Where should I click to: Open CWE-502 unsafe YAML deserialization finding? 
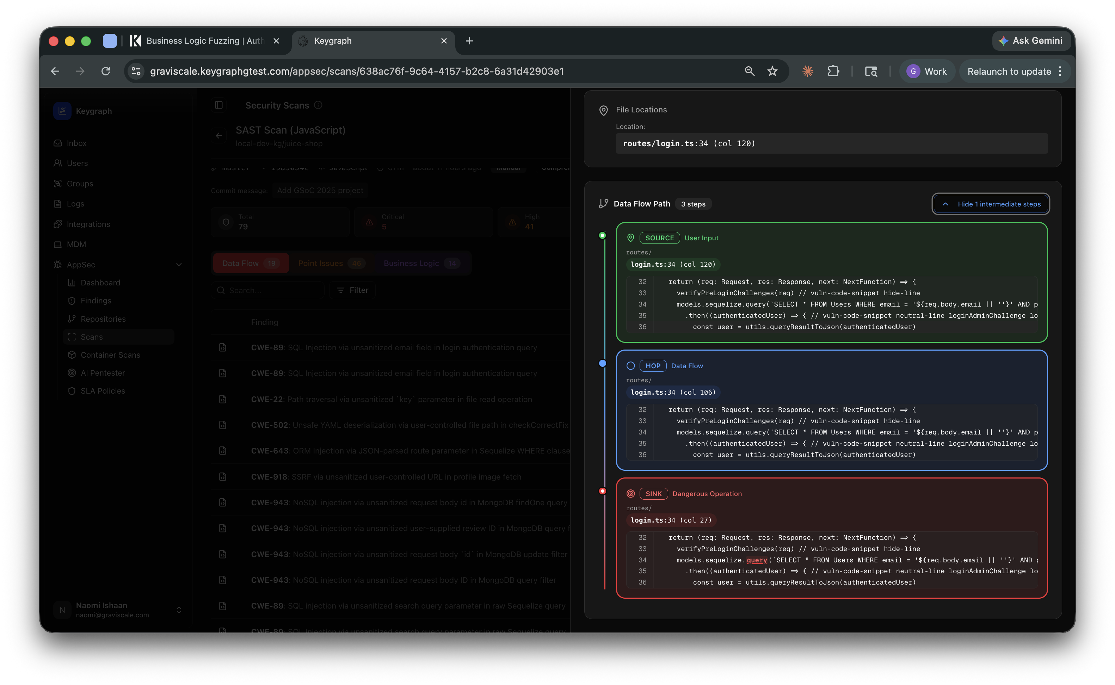409,425
